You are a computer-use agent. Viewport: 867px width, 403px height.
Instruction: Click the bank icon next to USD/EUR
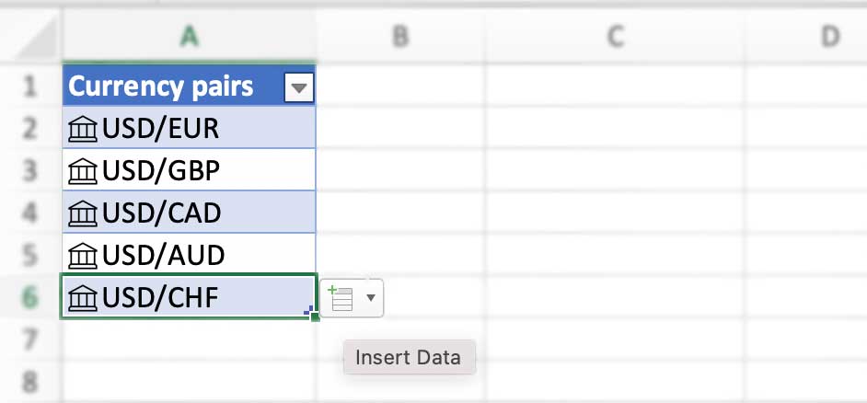[83, 129]
